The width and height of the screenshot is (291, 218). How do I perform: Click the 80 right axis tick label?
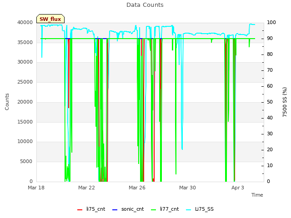(x=270, y=54)
